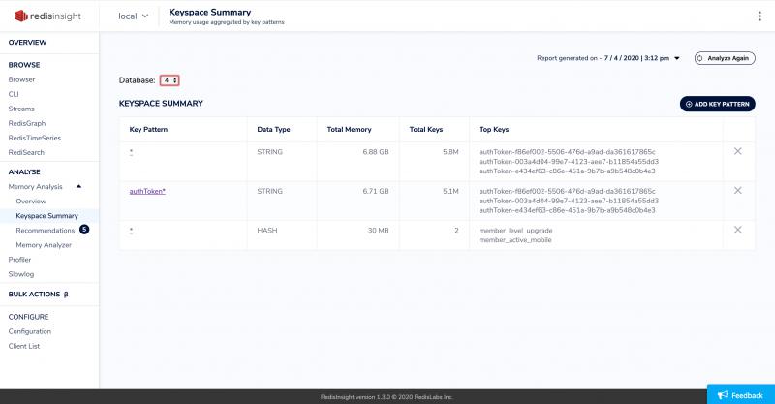Remove the HASH 30 MB key pattern row
Viewport: 775px width, 404px height.
(x=738, y=230)
